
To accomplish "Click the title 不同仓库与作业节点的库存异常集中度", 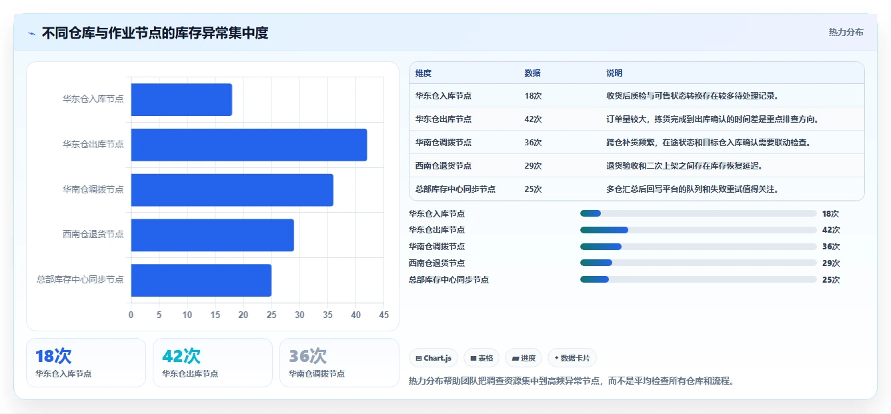I will click(x=155, y=33).
